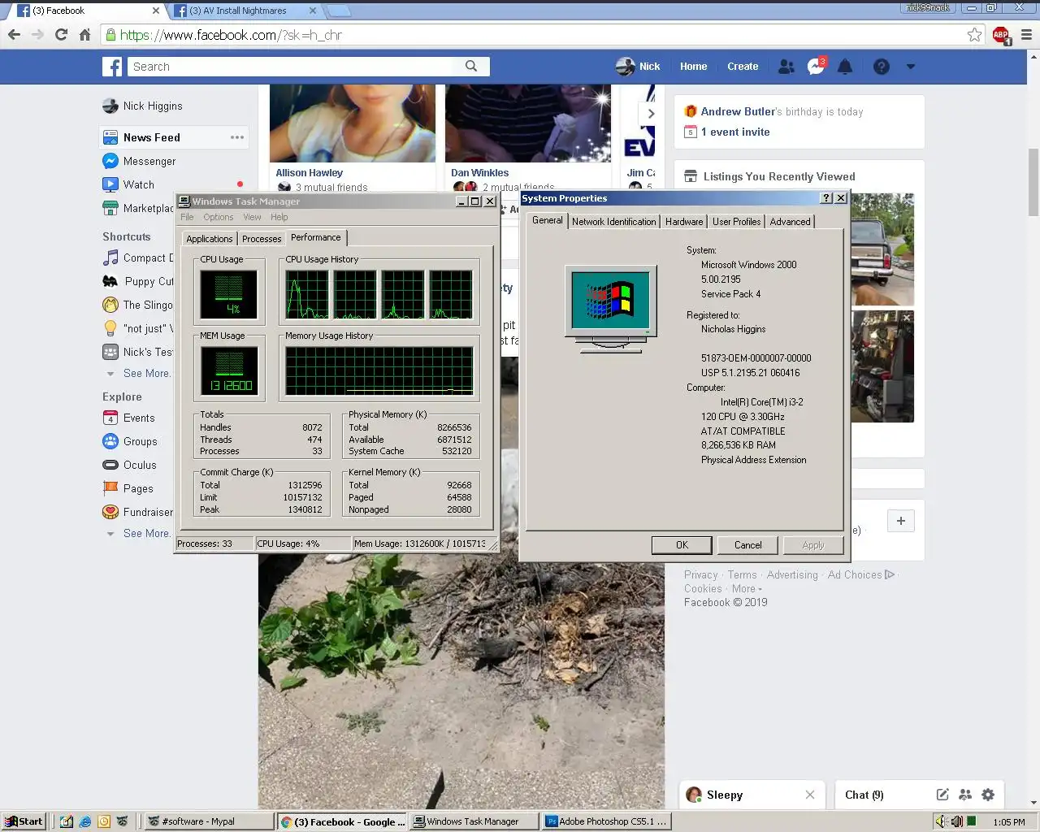Screen dimensions: 1040x832
Task: Switch to Adobe Photoshop CS5.1 taskbar button
Action: (x=606, y=821)
